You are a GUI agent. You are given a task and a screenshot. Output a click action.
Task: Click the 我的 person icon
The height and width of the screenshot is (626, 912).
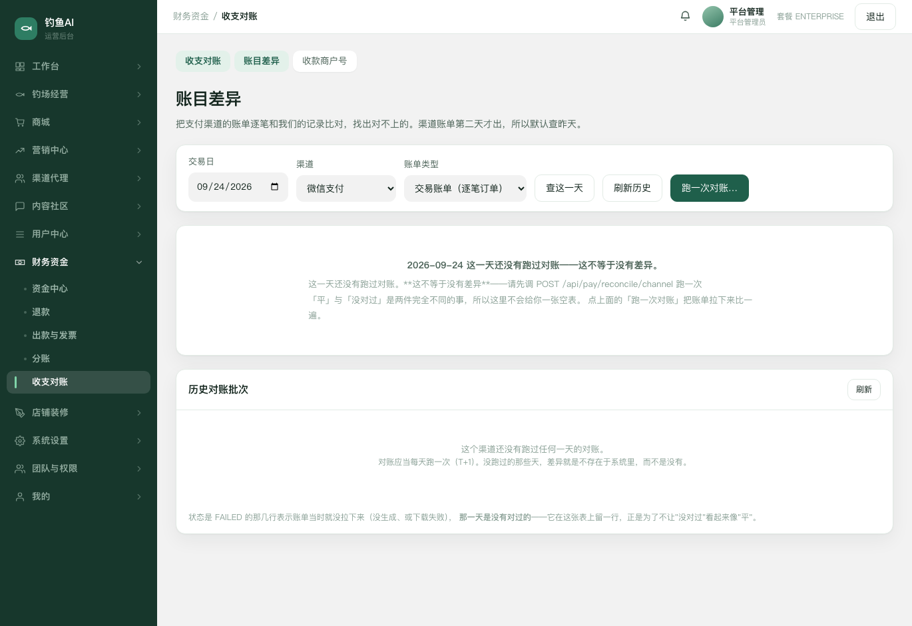pyautogui.click(x=20, y=497)
